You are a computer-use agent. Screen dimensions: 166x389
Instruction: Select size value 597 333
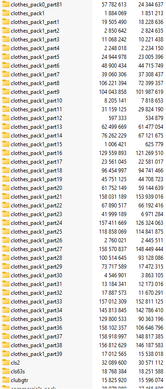pos(117,118)
